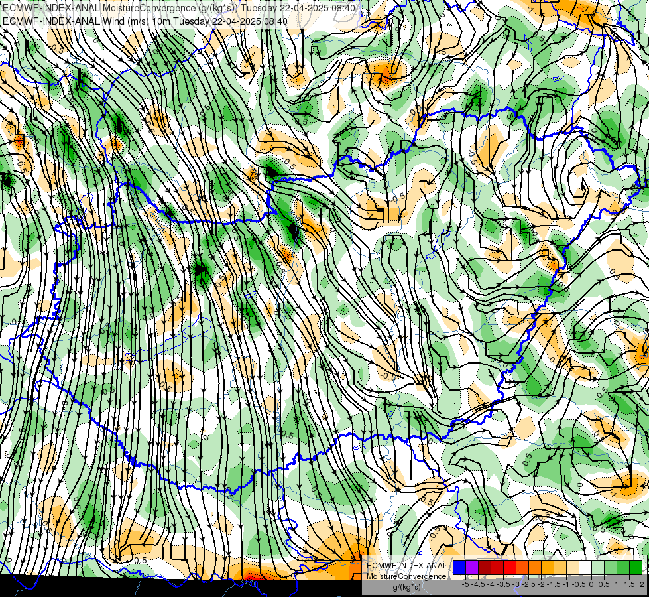Click the -5 tick label on the color scale
Screen dimensions: 649x597
click(465, 584)
